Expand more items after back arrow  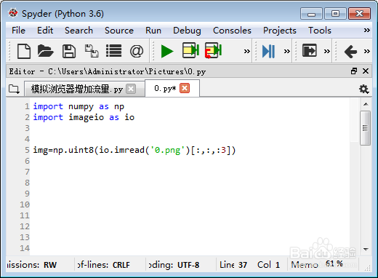point(367,51)
